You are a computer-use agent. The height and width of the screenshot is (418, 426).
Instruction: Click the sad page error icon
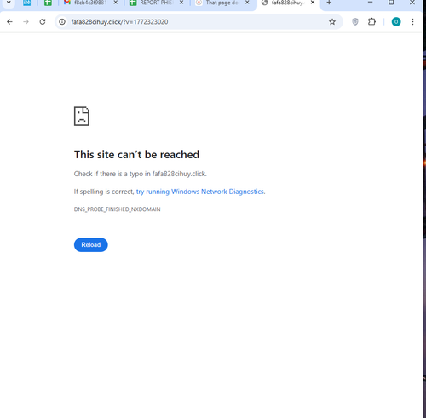82,116
